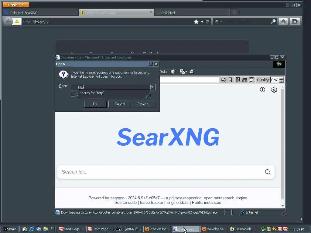
Task: Click the Quality PNG value field
Action: [275, 80]
